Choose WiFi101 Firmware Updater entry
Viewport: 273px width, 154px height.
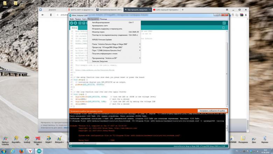click(x=114, y=40)
